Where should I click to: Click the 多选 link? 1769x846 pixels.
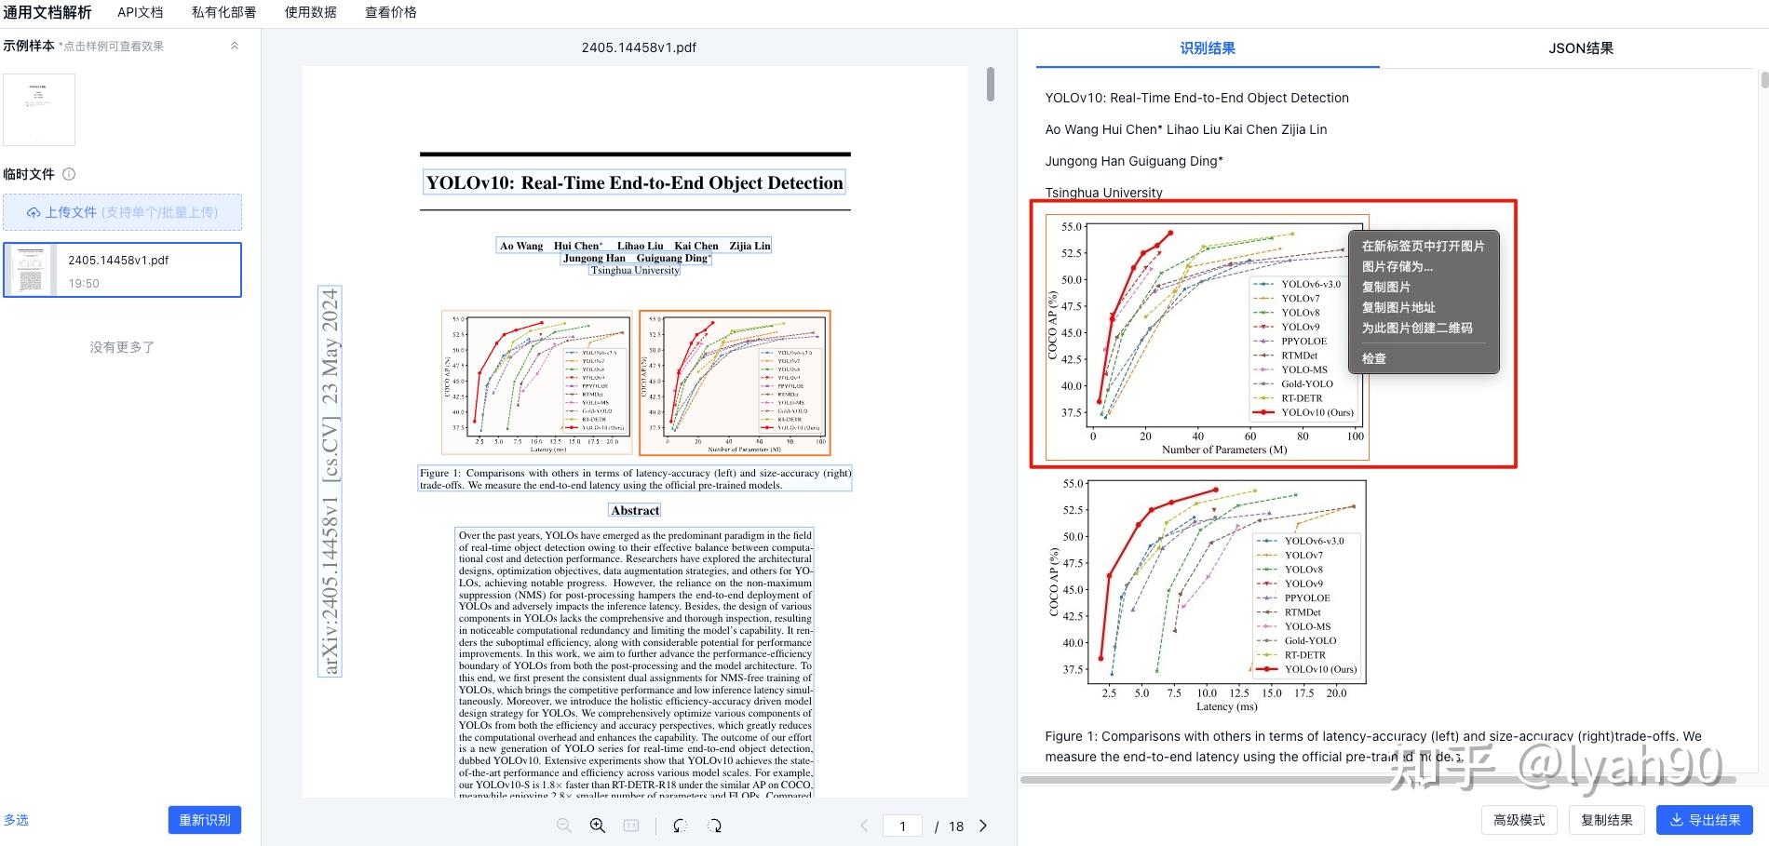tap(16, 820)
